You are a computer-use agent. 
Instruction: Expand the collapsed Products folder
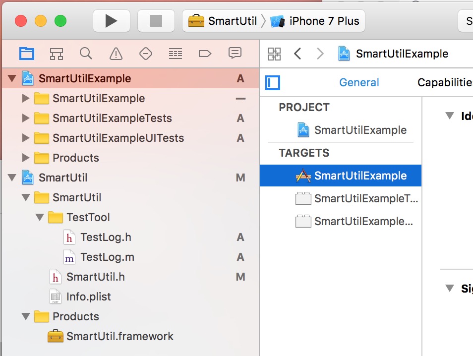[26, 158]
